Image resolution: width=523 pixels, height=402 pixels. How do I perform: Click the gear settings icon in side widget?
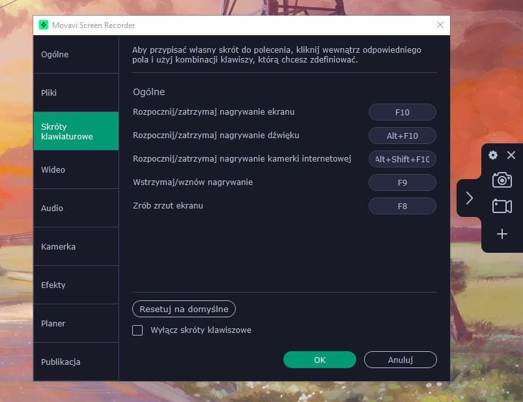493,155
